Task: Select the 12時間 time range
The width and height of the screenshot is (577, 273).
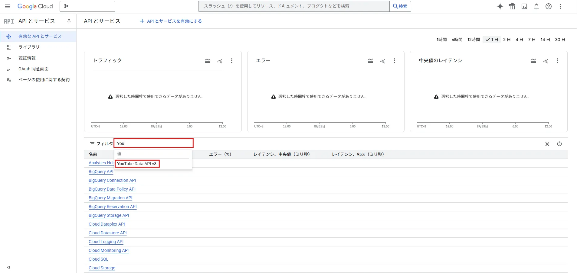Action: 474,40
